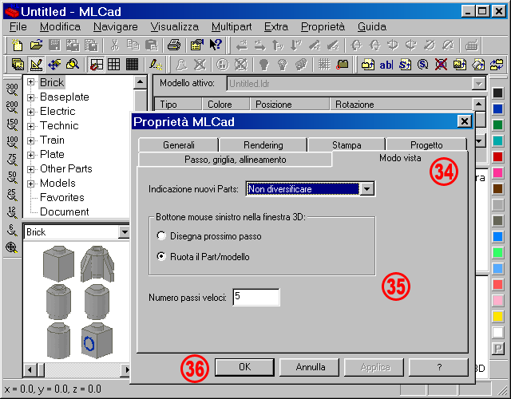
Task: Select Document in the parts tree
Action: (64, 211)
